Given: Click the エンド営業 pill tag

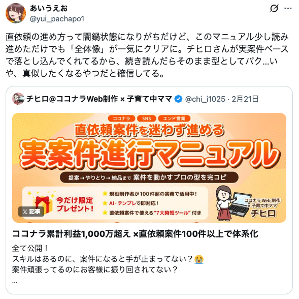Looking at the screenshot, I should pos(174,118).
